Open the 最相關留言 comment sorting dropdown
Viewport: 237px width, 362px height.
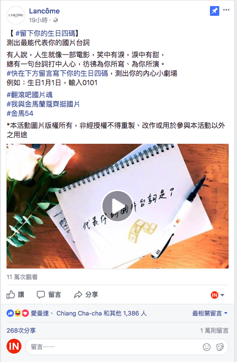209,313
